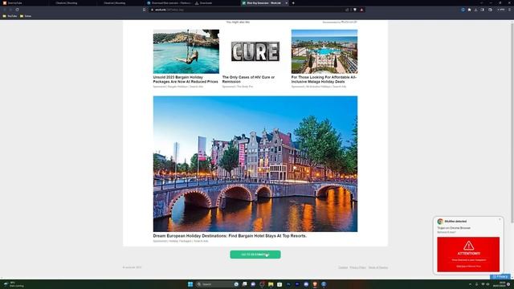Open the browser downloads icon
The width and height of the screenshot is (514, 289).
pyautogui.click(x=475, y=10)
